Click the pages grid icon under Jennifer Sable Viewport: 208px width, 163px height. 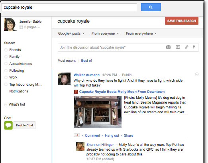(21, 27)
